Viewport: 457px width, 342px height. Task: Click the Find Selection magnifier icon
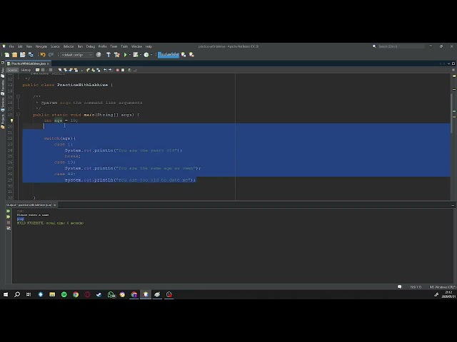[60, 70]
